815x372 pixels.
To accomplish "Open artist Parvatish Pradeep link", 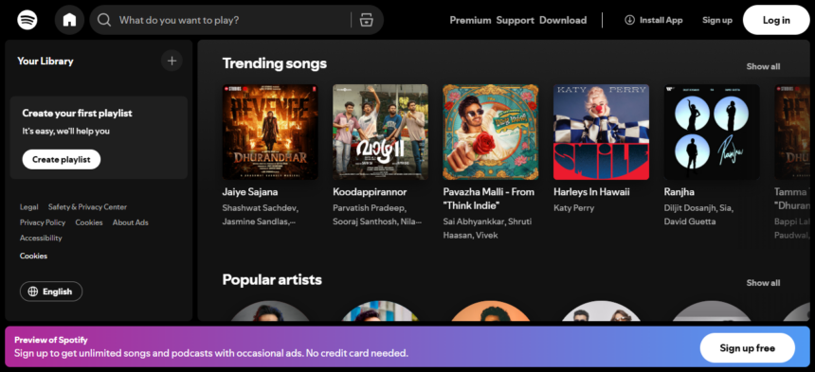I will coord(369,208).
